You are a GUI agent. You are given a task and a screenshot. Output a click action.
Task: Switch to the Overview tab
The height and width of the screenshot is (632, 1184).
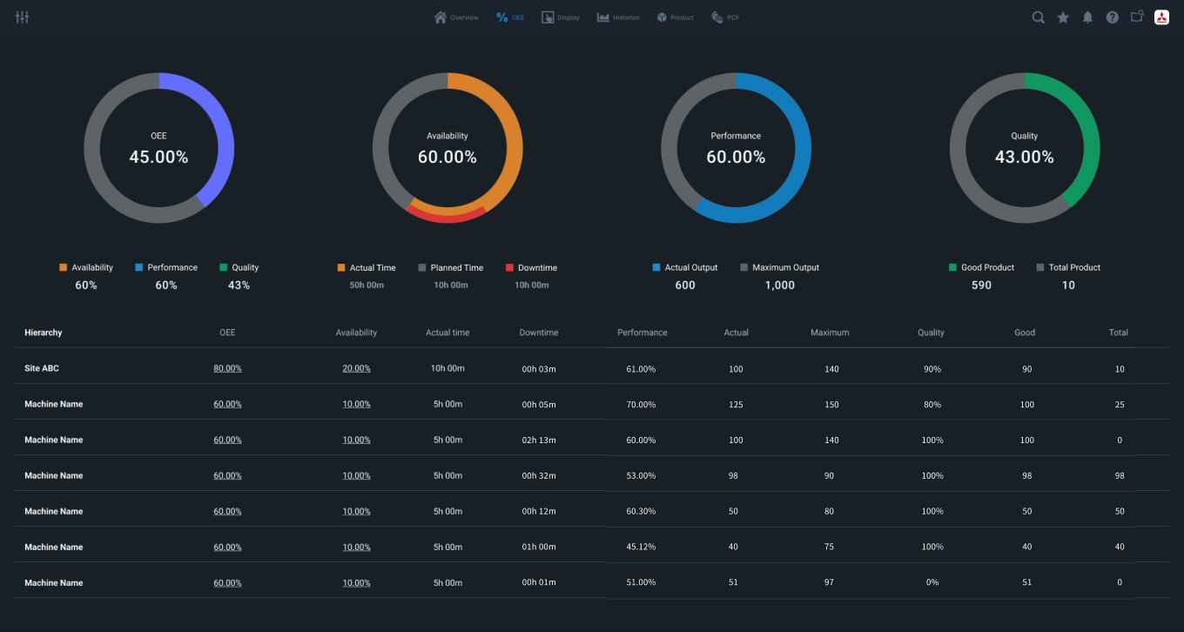pyautogui.click(x=456, y=17)
